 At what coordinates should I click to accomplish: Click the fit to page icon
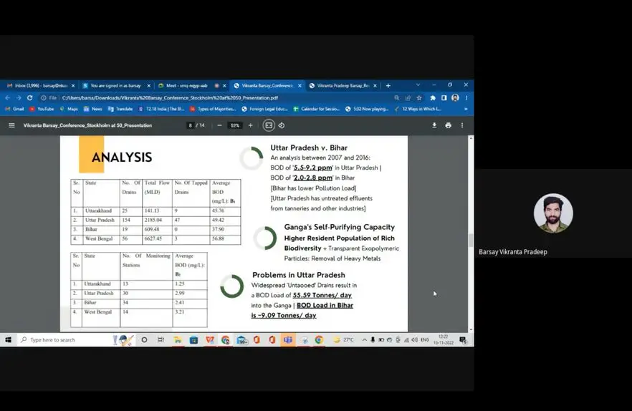coord(269,125)
